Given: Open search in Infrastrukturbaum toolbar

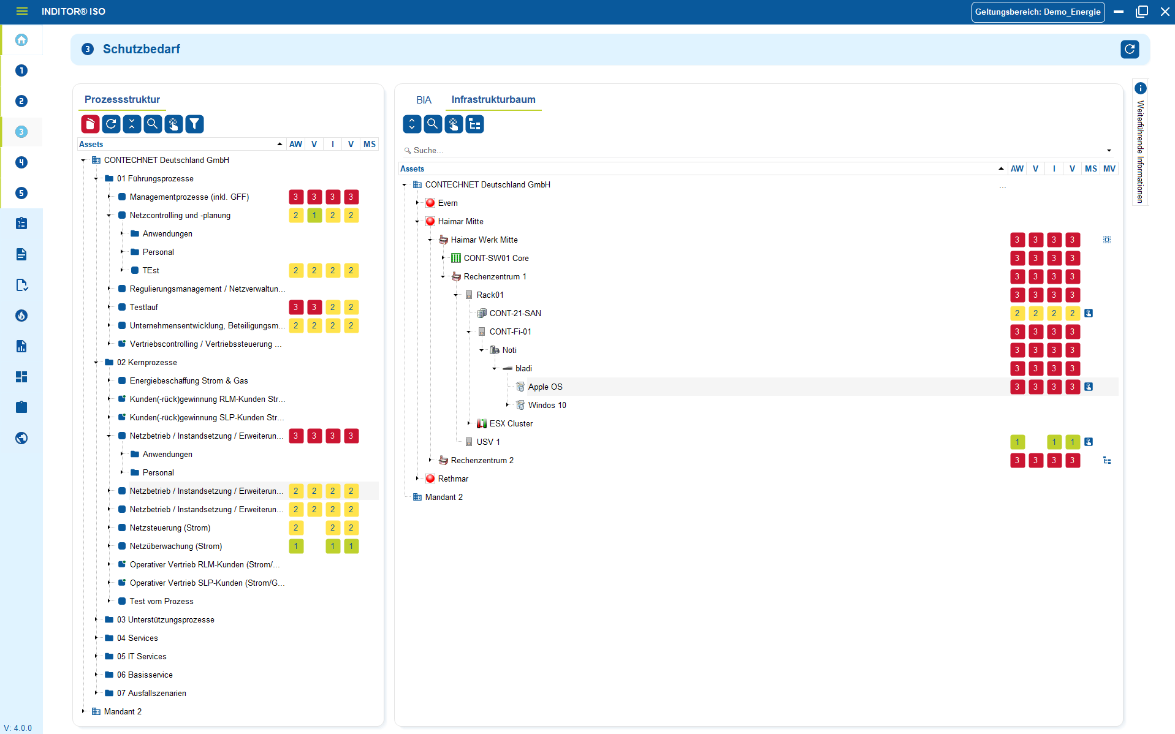Looking at the screenshot, I should click(x=433, y=124).
